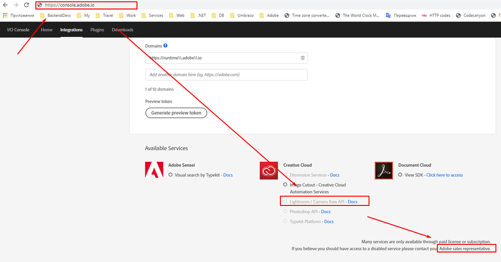Click the browser forward arrow

[x=16, y=5]
